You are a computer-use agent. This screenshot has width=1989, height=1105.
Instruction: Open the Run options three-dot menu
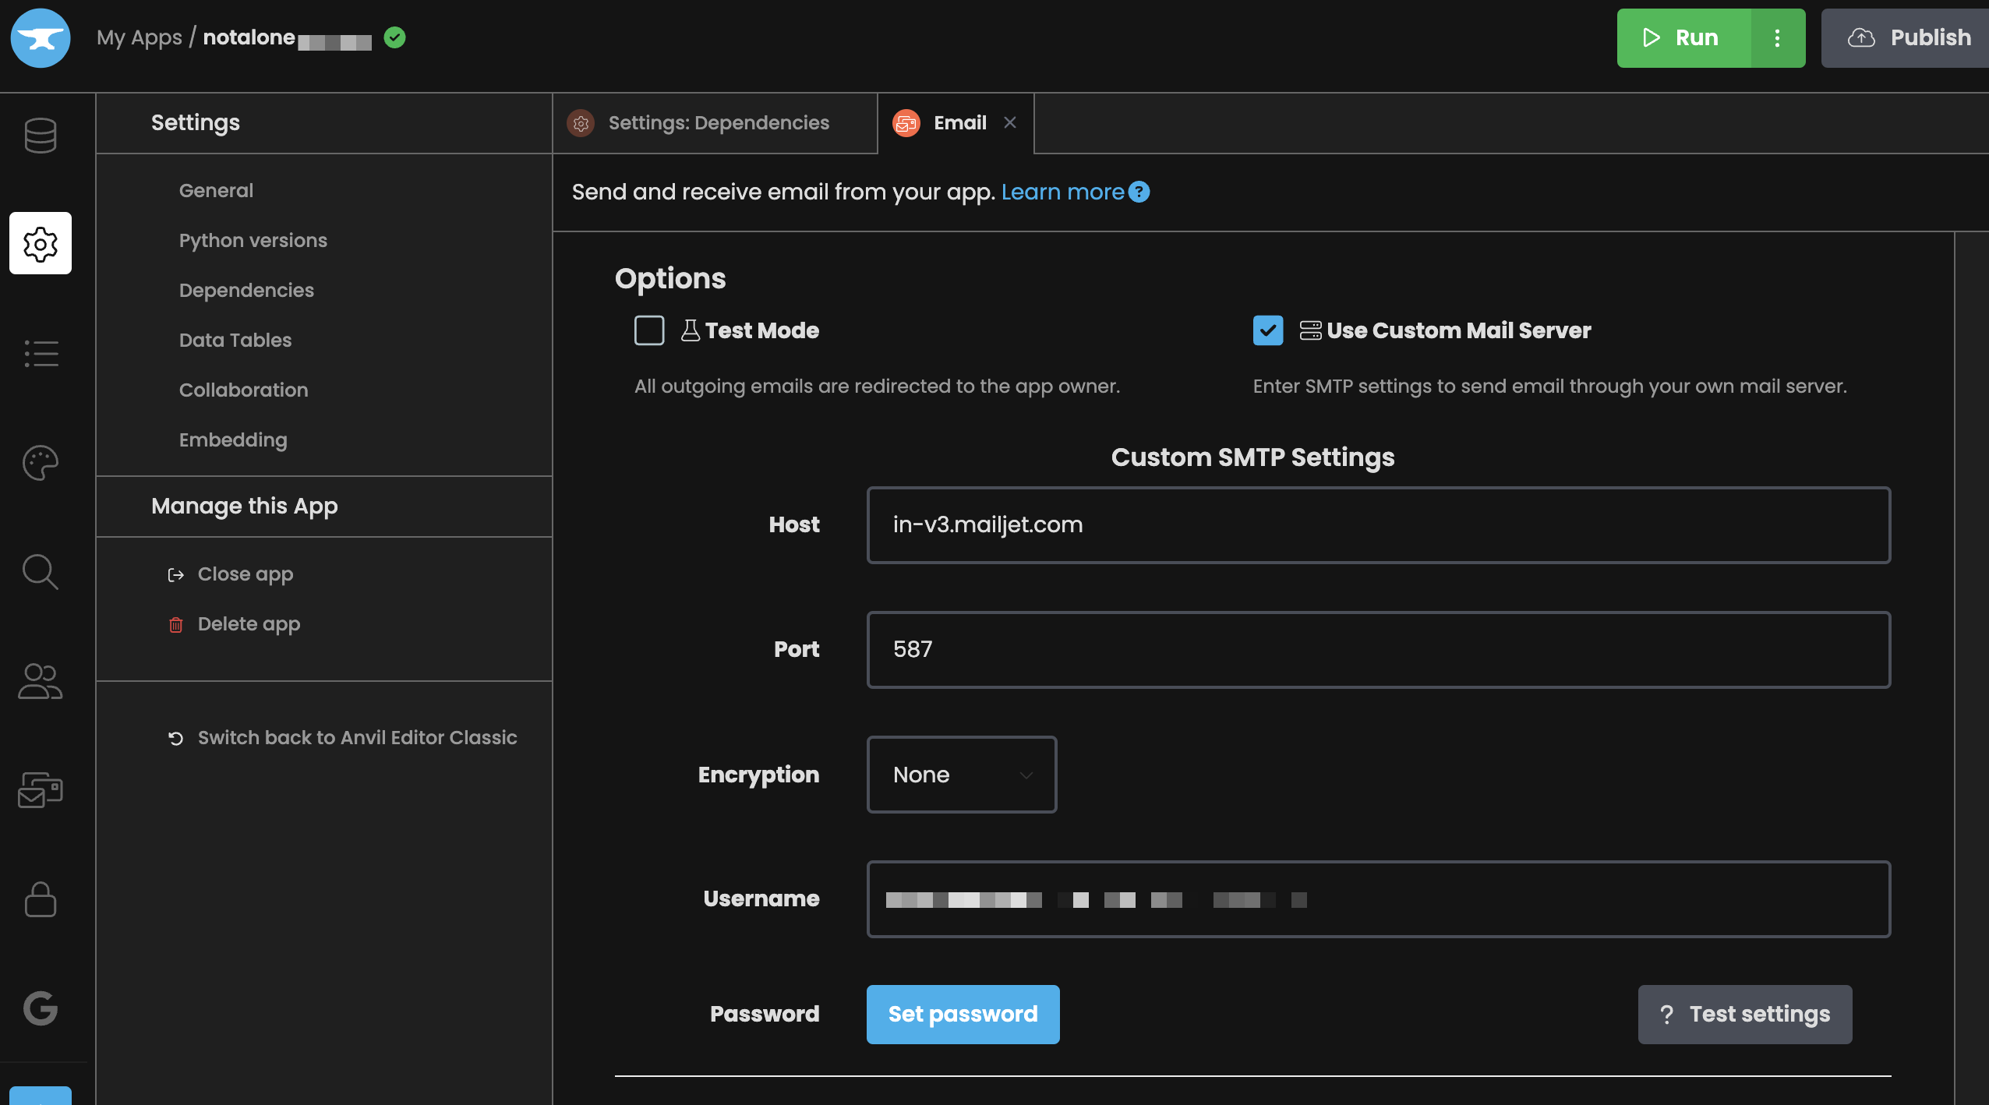1778,38
